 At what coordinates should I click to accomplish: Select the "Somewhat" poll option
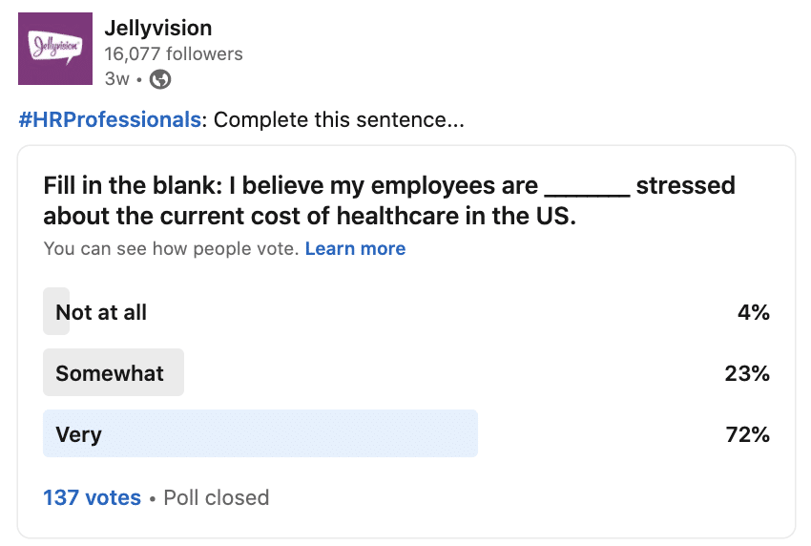[110, 373]
